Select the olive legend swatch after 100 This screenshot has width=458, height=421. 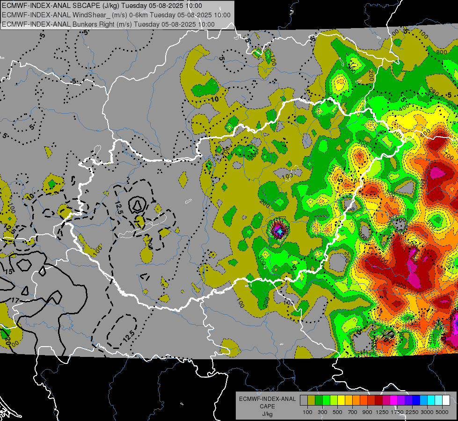pos(312,400)
